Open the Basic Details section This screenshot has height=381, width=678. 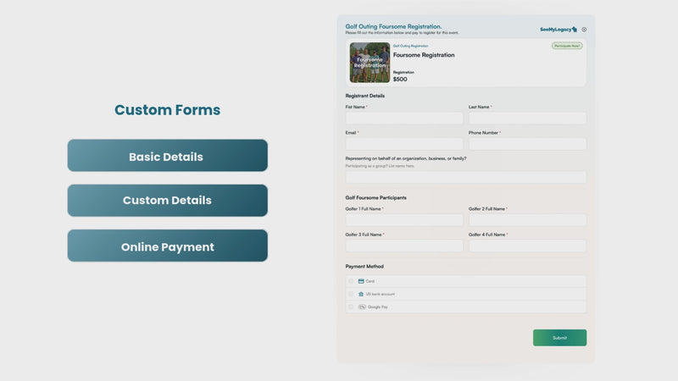click(167, 156)
